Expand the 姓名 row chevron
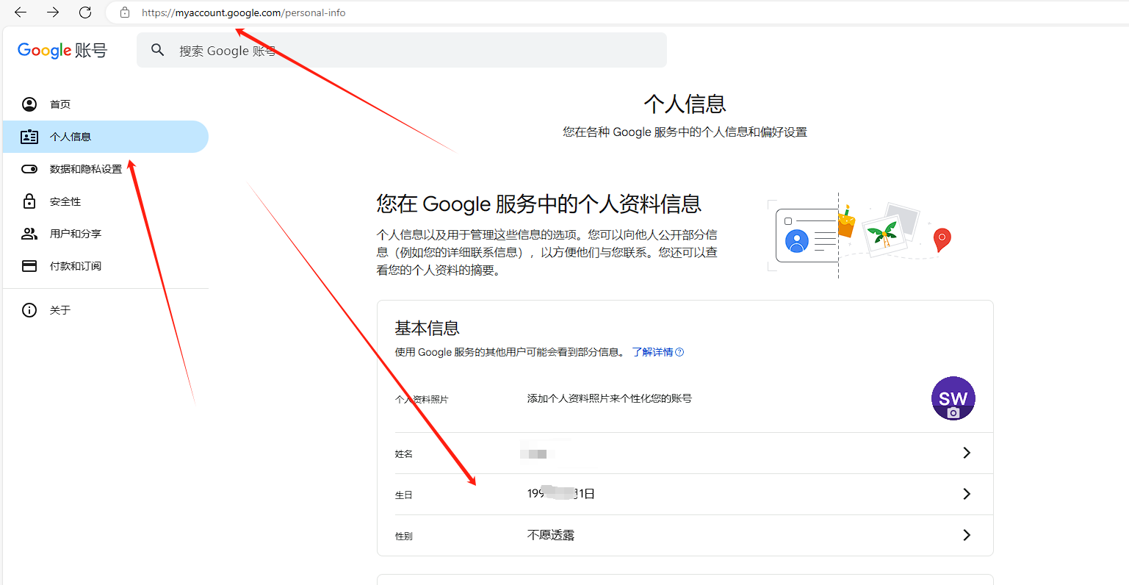1129x585 pixels. coord(967,453)
